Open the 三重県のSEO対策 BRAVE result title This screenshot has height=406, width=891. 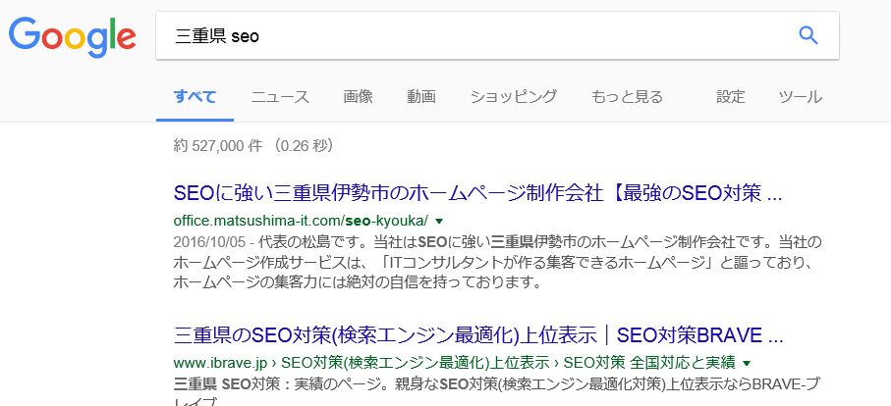[477, 332]
